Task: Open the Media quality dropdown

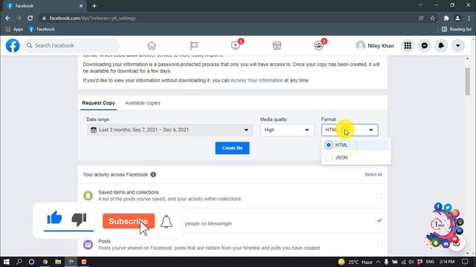Action: point(287,130)
